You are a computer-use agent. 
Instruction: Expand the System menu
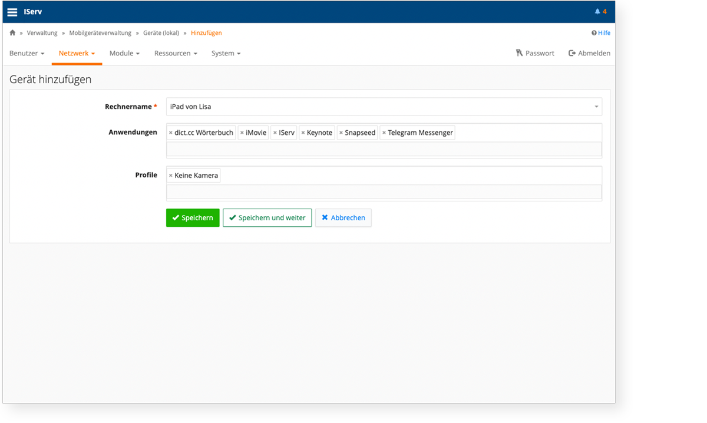pos(226,53)
